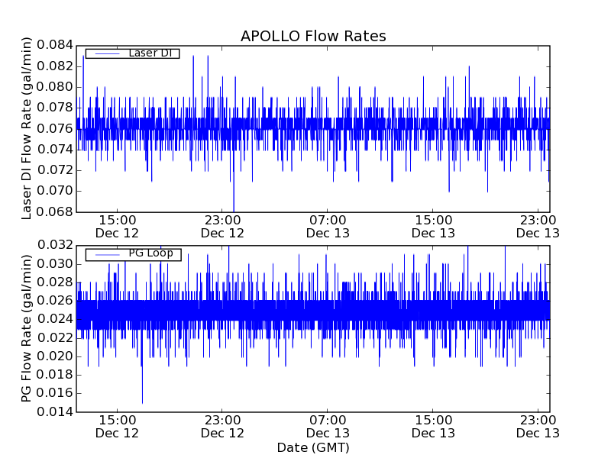
Task: Click the 'Date (GMT)' x-axis label
Action: [313, 448]
